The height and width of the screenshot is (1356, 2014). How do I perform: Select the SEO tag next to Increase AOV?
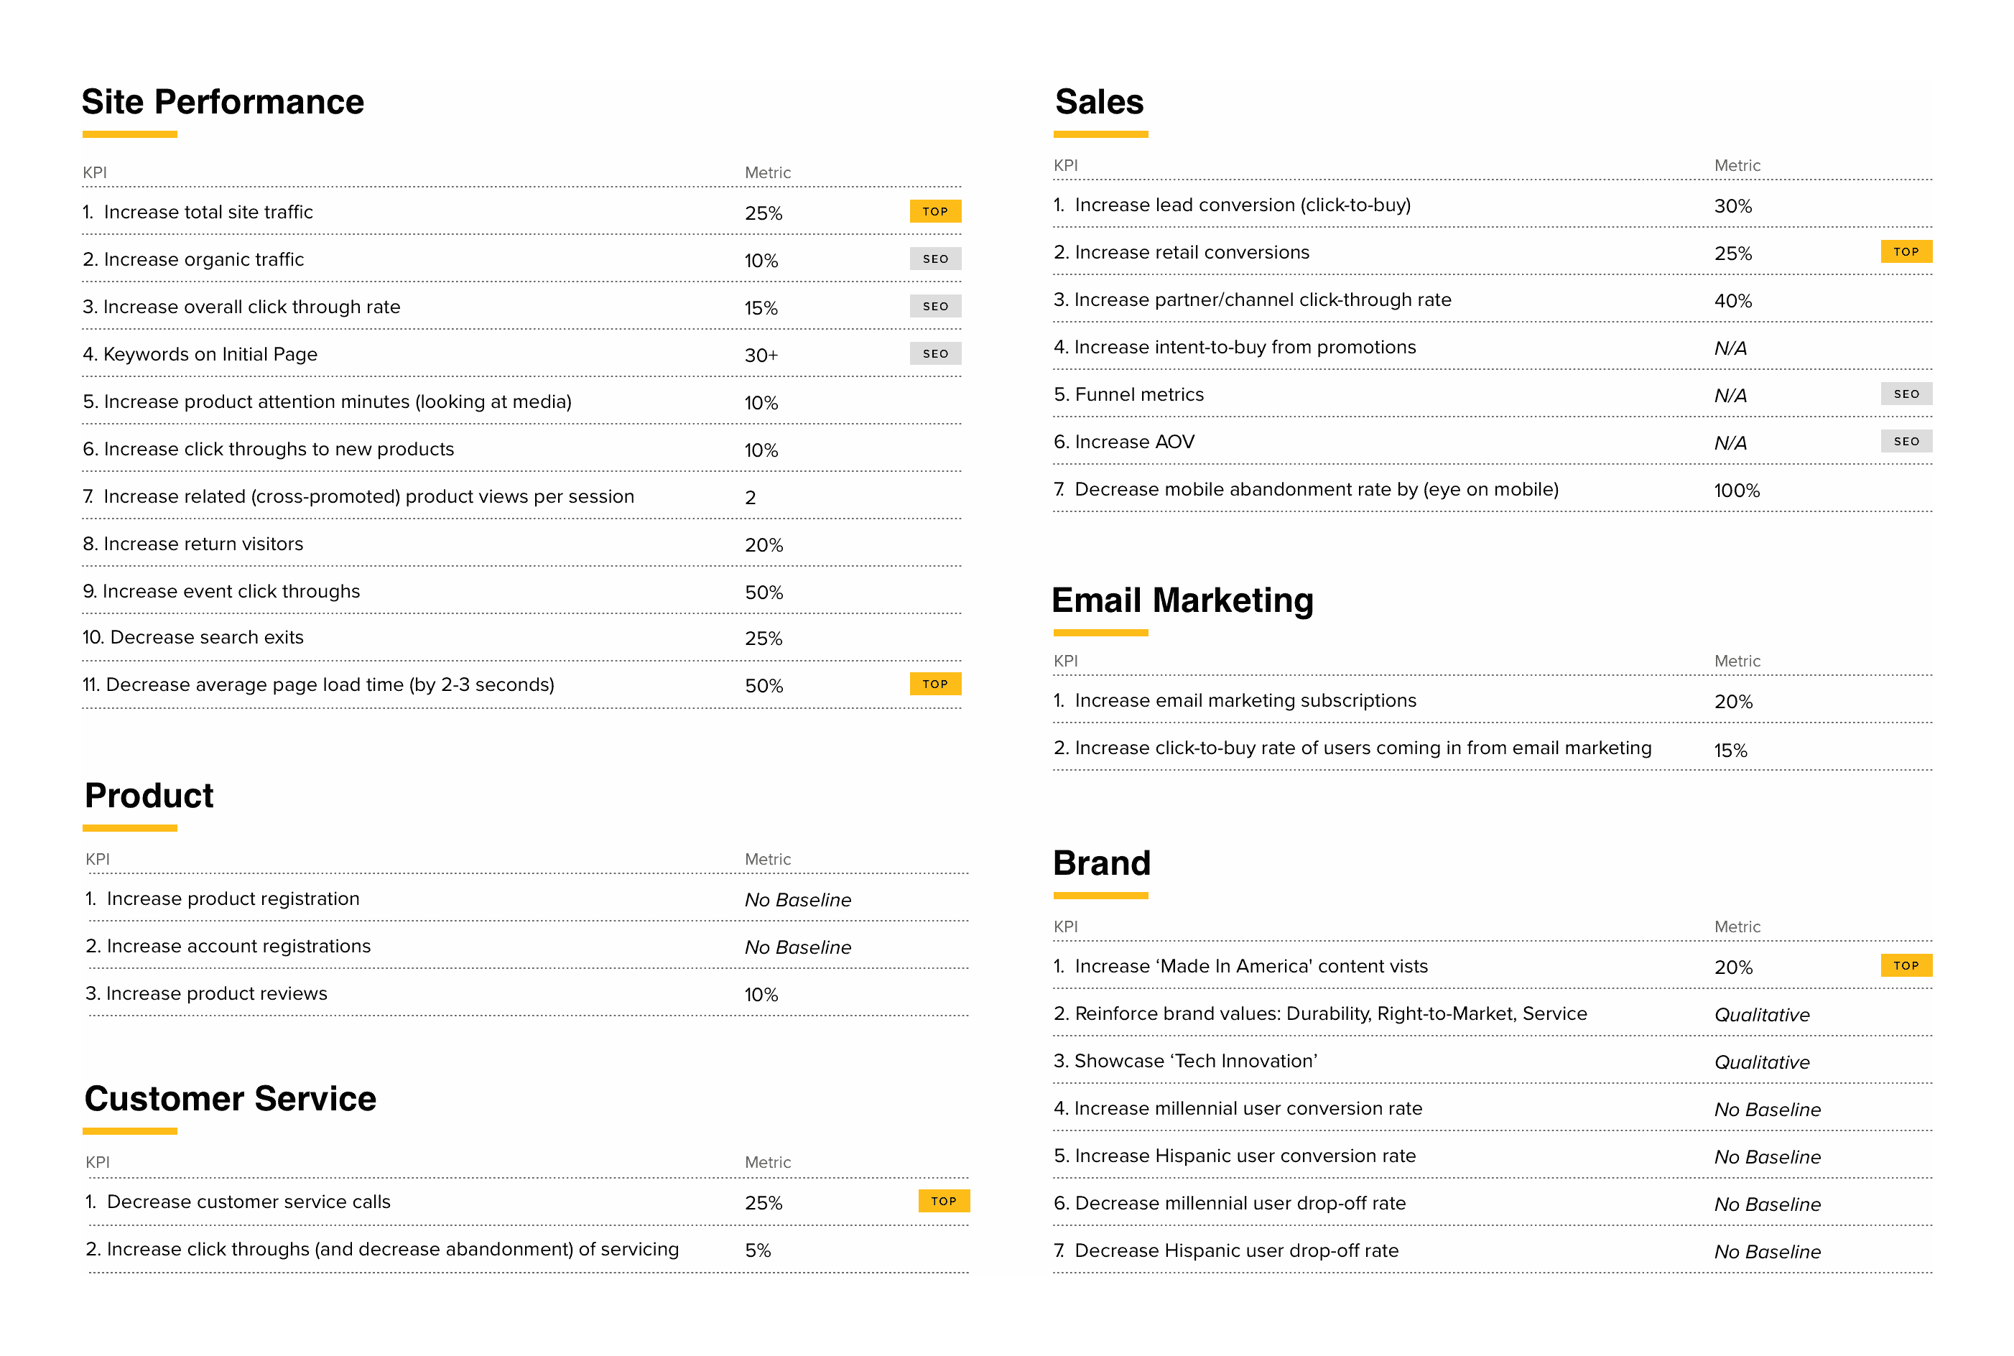pyautogui.click(x=1905, y=442)
